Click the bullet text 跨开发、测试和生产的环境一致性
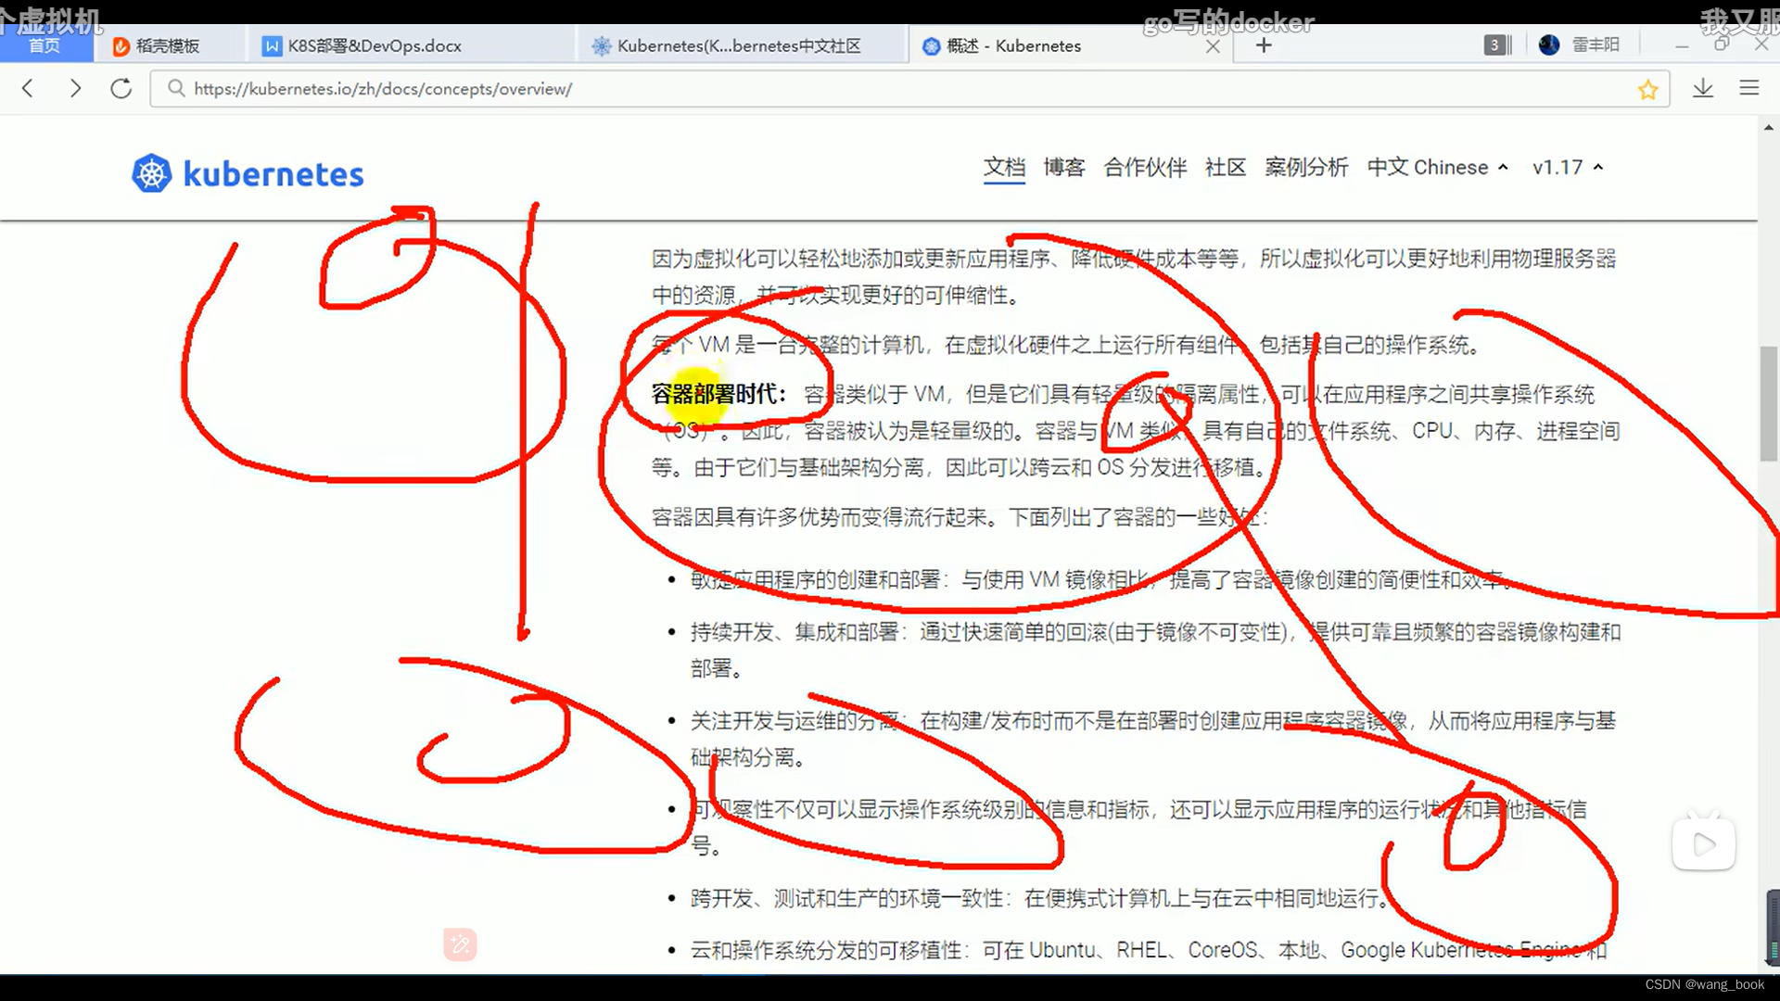This screenshot has height=1001, width=1780. (847, 899)
